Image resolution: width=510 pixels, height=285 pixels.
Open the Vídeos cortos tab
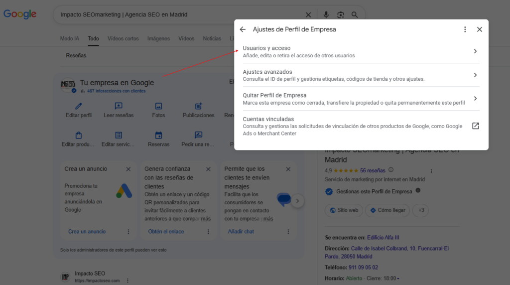coord(123,38)
